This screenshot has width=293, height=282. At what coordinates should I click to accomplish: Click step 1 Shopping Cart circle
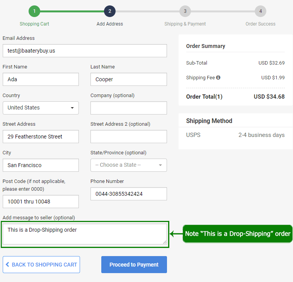[34, 11]
